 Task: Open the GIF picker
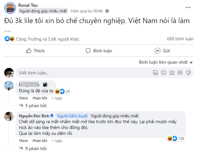(180, 73)
